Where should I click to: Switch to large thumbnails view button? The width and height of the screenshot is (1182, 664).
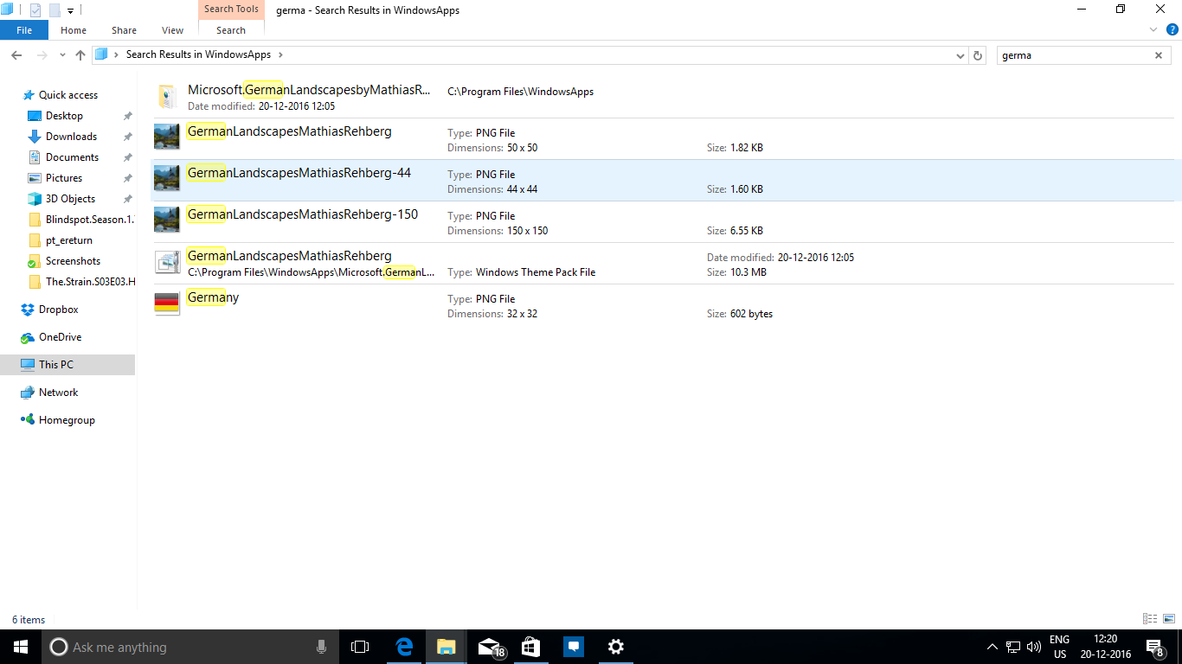[x=1169, y=619]
